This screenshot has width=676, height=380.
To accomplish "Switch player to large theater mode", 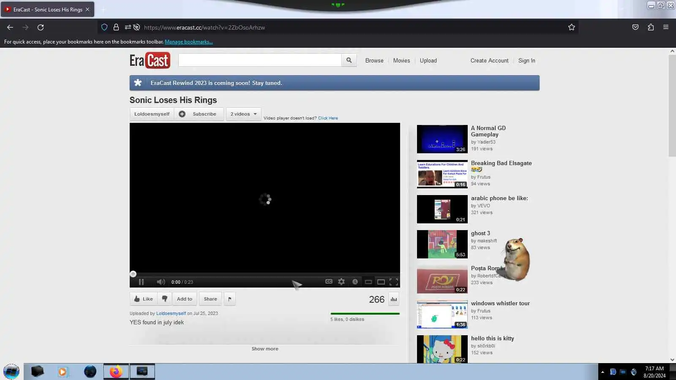I will tap(381, 282).
